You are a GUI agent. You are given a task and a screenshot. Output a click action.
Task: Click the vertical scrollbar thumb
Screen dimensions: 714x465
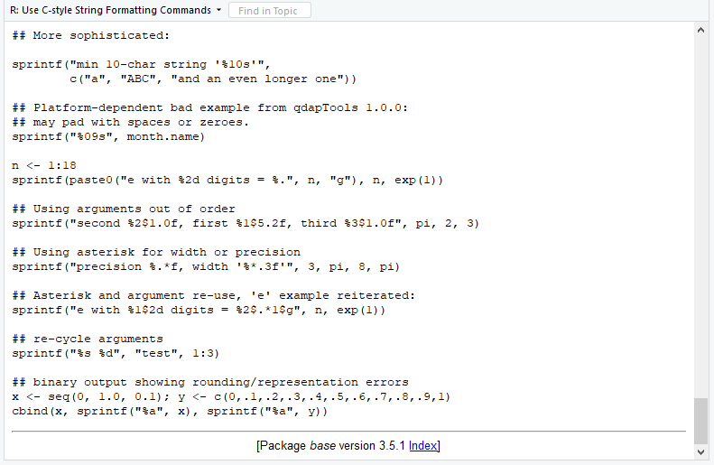pos(700,421)
